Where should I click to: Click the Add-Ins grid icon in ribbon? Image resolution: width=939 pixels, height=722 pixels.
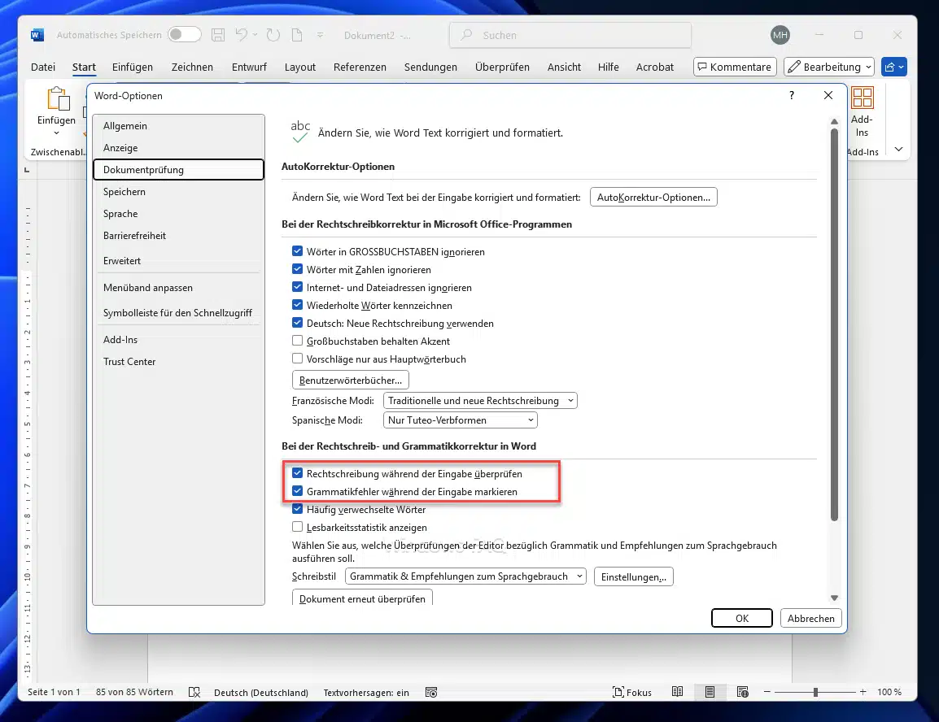863,98
